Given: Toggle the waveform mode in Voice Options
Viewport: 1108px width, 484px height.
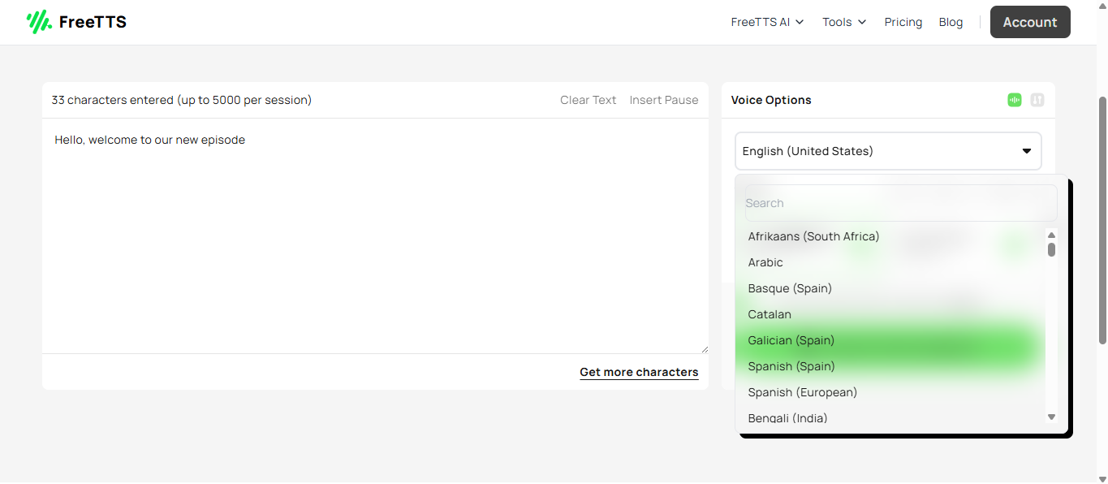Looking at the screenshot, I should [1014, 99].
